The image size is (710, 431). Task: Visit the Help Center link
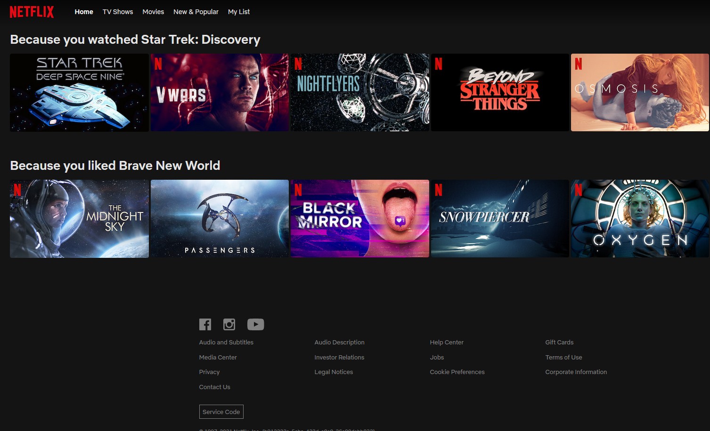click(447, 342)
